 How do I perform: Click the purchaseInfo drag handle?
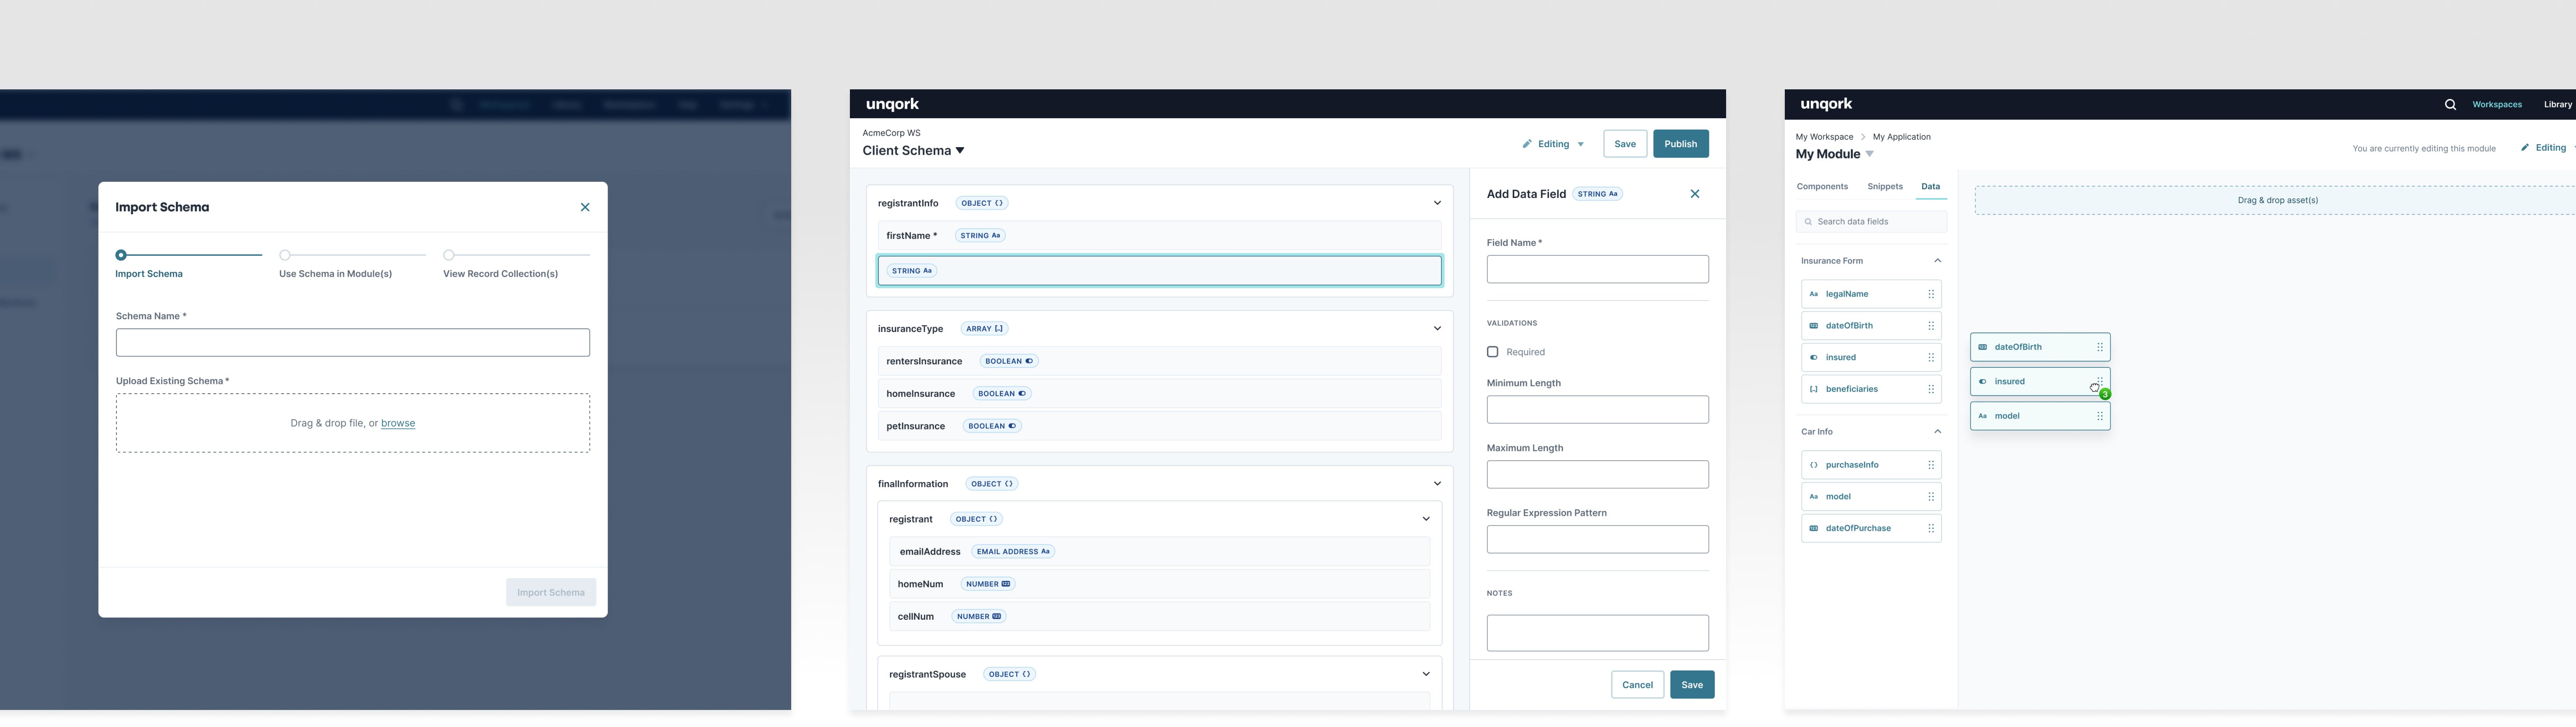point(1931,465)
